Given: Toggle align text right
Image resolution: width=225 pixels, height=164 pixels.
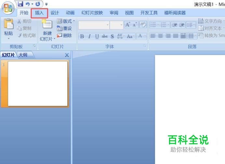Looking at the screenshot, I should click(168, 36).
